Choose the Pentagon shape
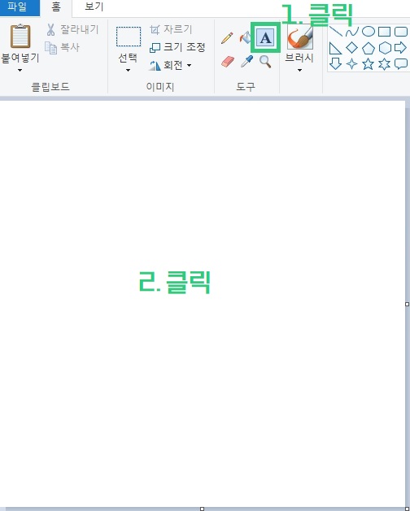410x511 pixels. tap(369, 48)
